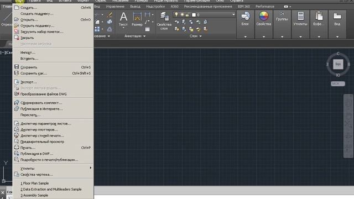This screenshot has width=354, height=199.
Task: Click Загрузить набор пометок entry
Action: point(53,32)
